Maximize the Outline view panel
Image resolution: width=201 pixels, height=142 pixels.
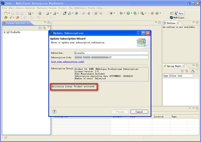coord(197,22)
